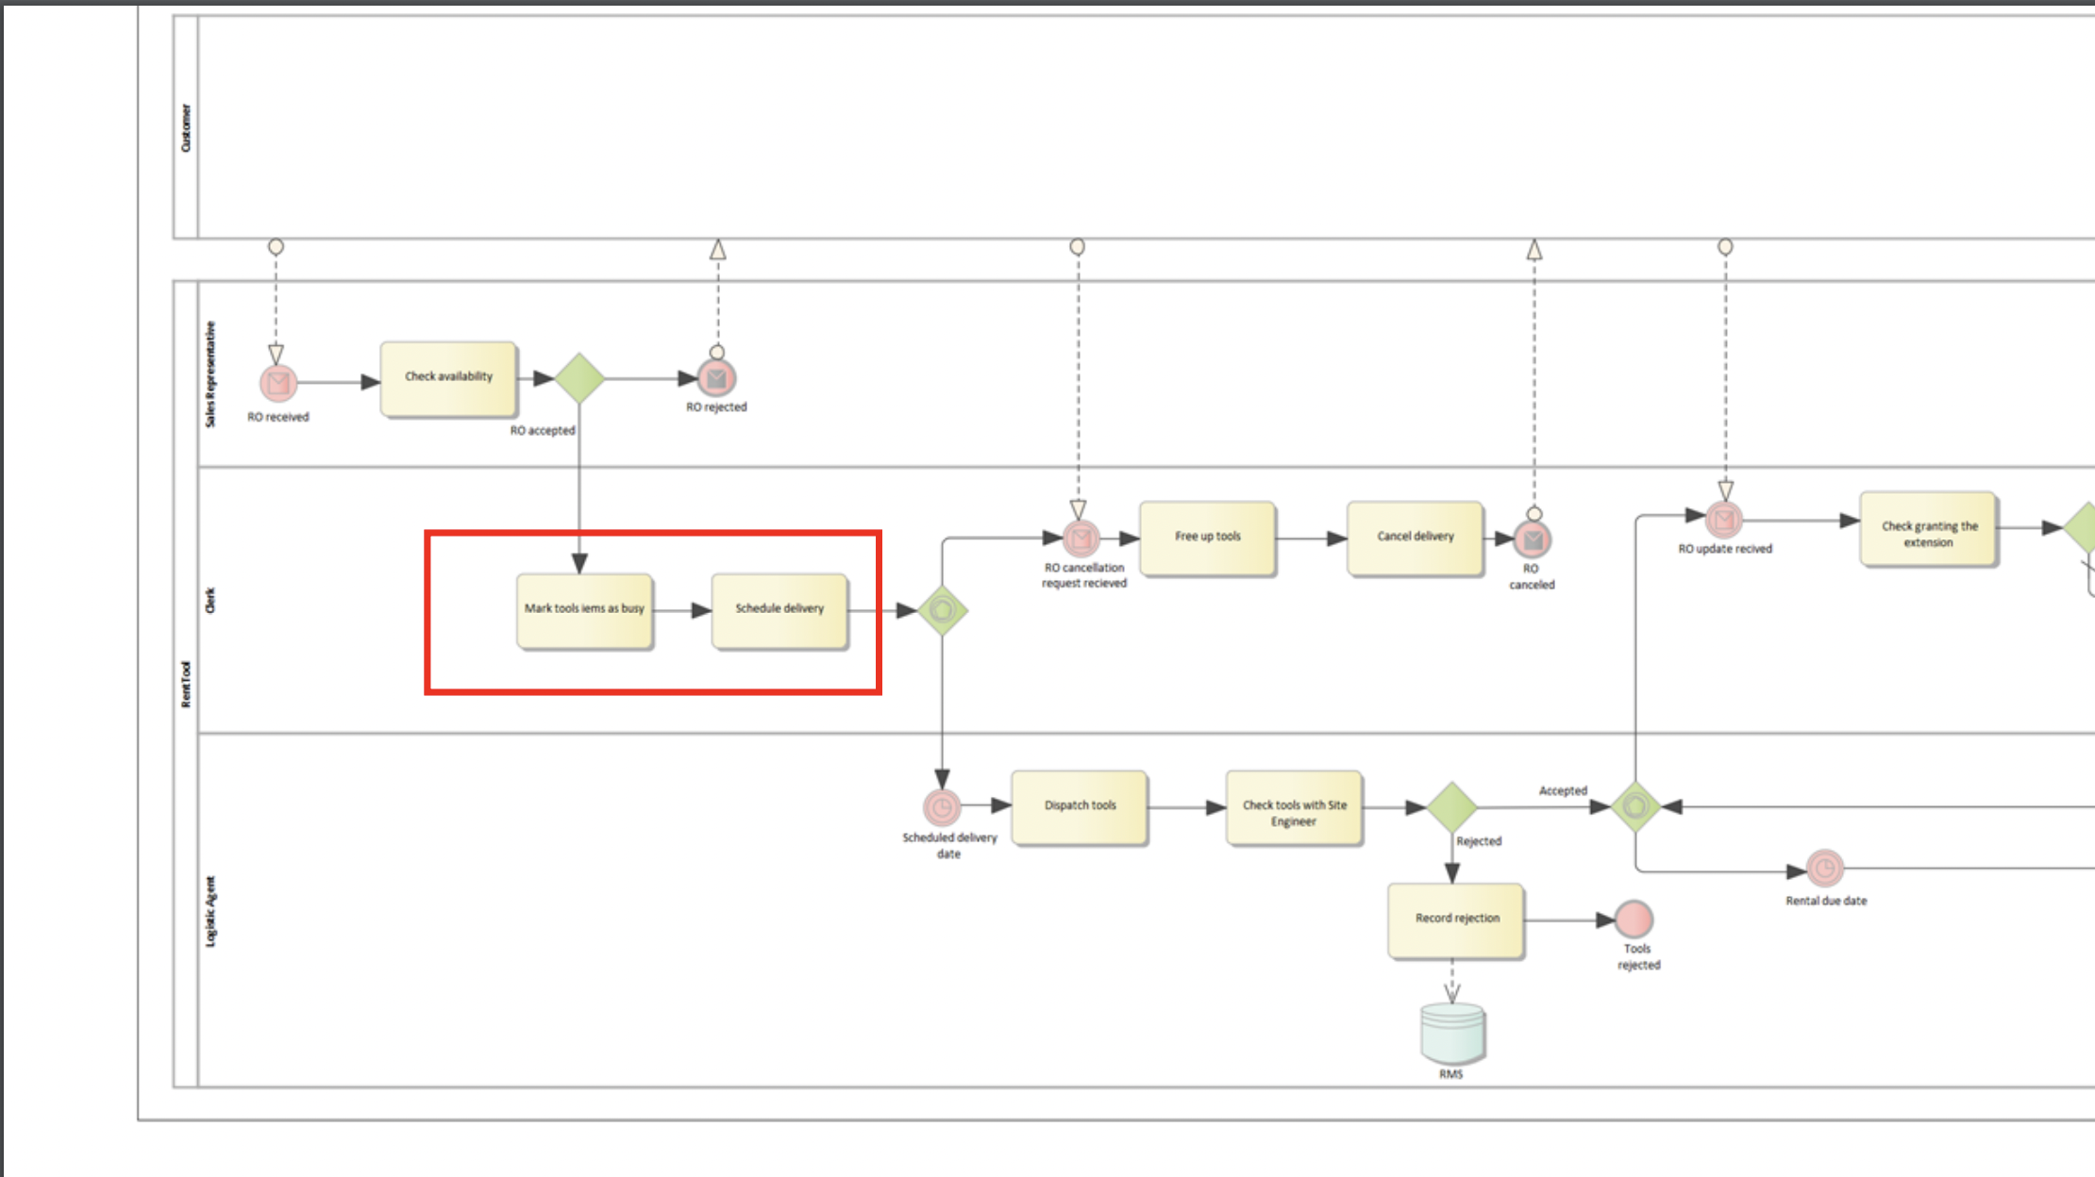Screen dimensions: 2095x1177
Task: Select the Clerk lane label
Action: [211, 601]
